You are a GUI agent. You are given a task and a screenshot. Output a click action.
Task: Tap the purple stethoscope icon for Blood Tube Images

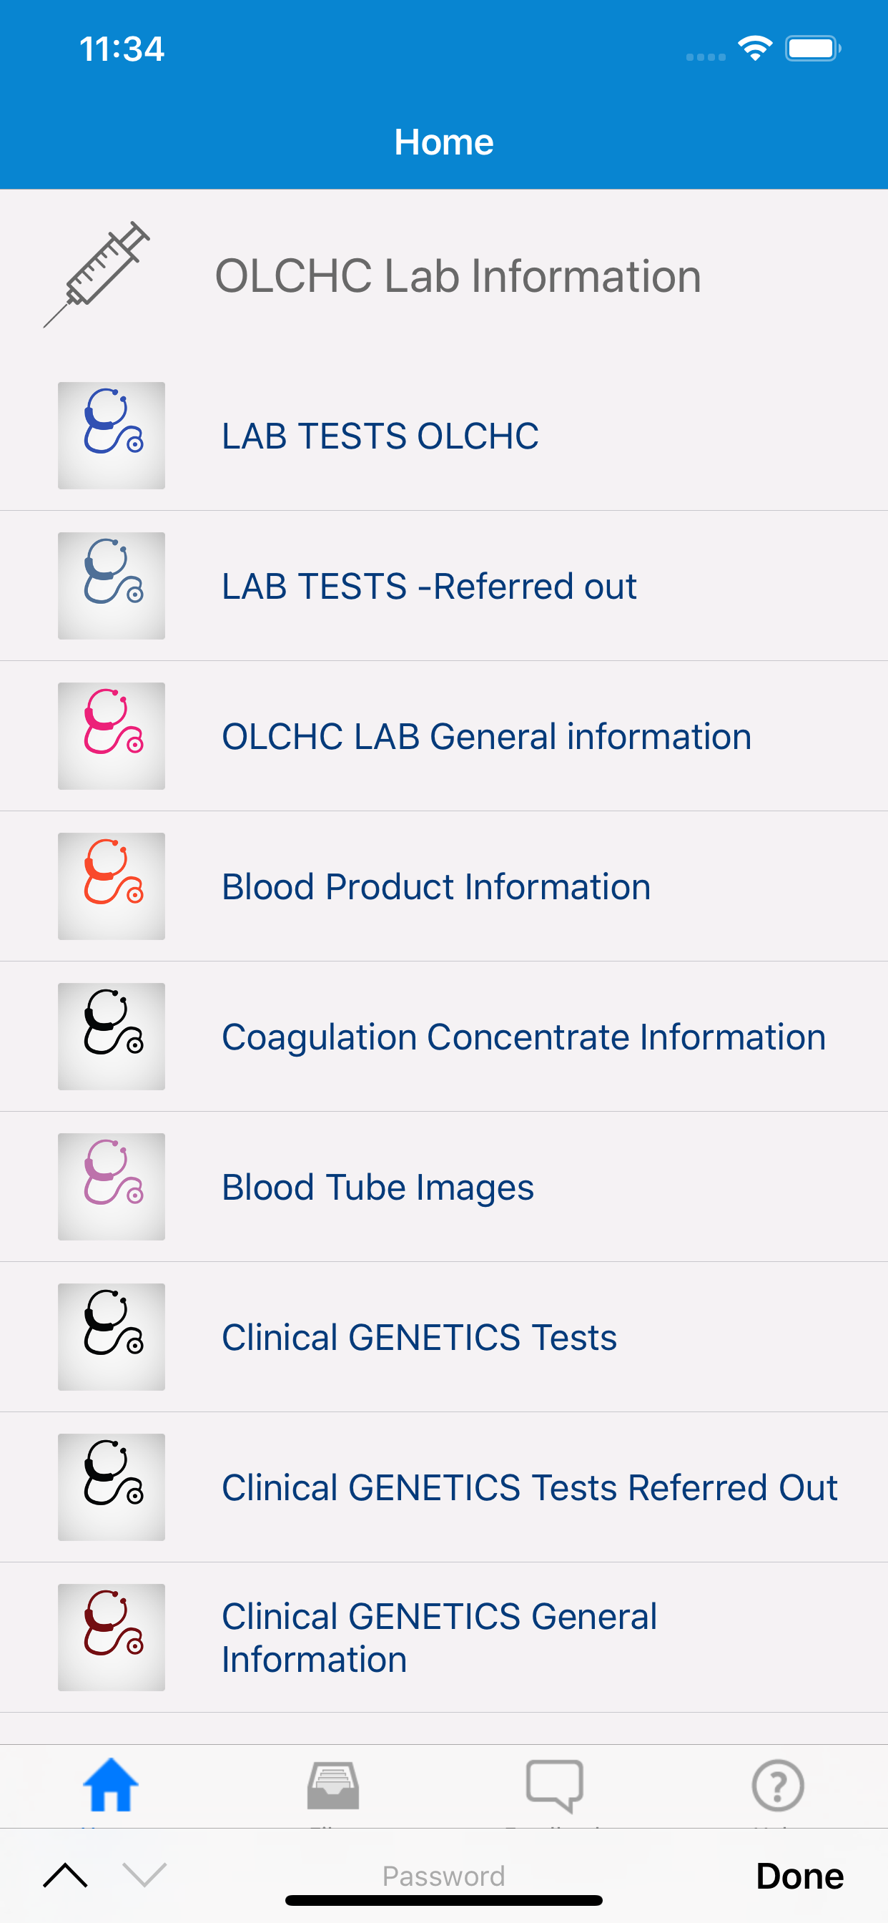[x=112, y=1186]
